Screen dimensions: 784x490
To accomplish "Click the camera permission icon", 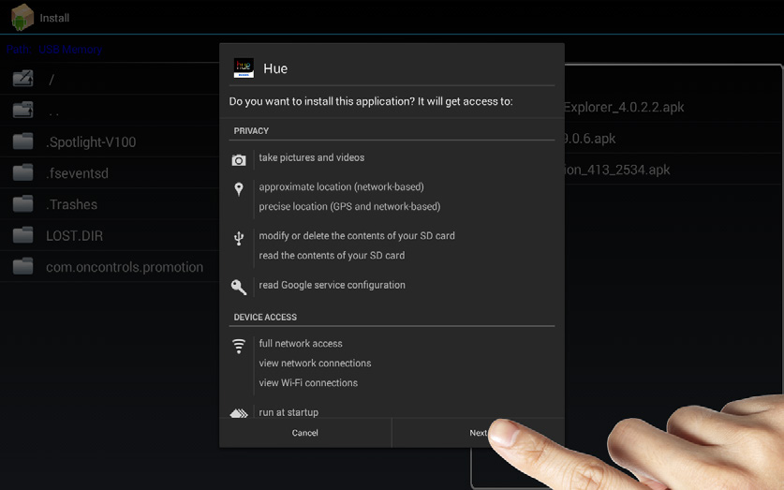I will point(239,160).
